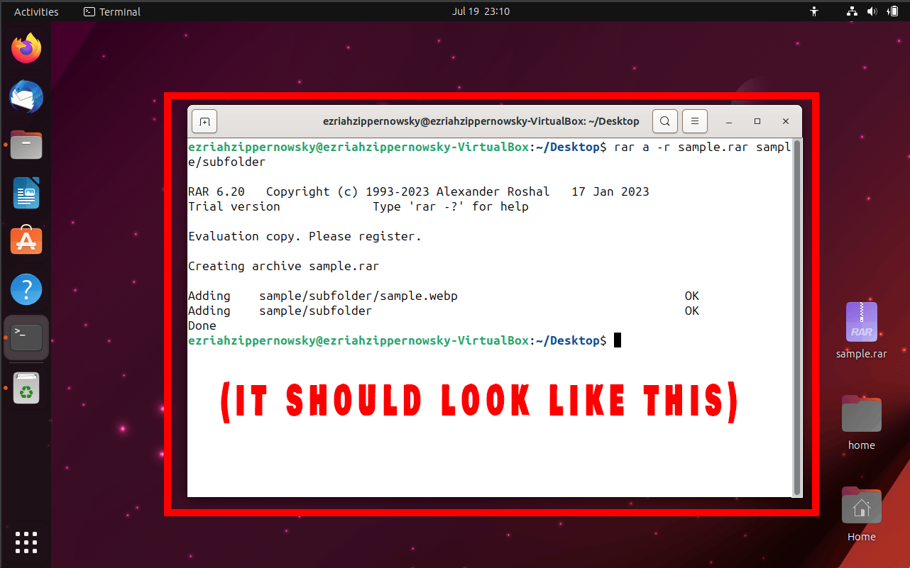Screen dimensions: 910x568
Task: Open the trash folder icon in the dock
Action: coord(26,387)
